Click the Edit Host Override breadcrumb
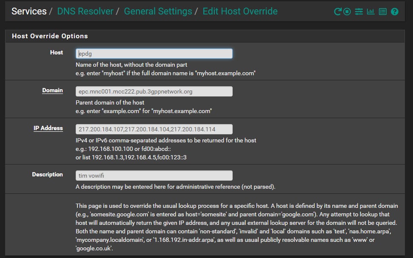Screen dimensions: 413x258 coord(240,11)
